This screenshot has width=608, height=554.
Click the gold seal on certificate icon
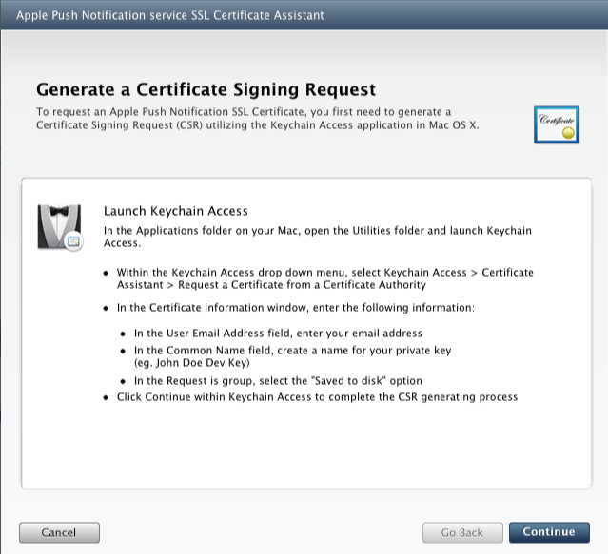pyautogui.click(x=568, y=130)
